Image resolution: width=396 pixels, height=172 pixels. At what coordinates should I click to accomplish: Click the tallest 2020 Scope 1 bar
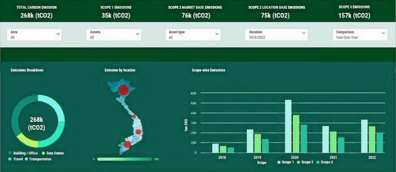click(x=288, y=126)
